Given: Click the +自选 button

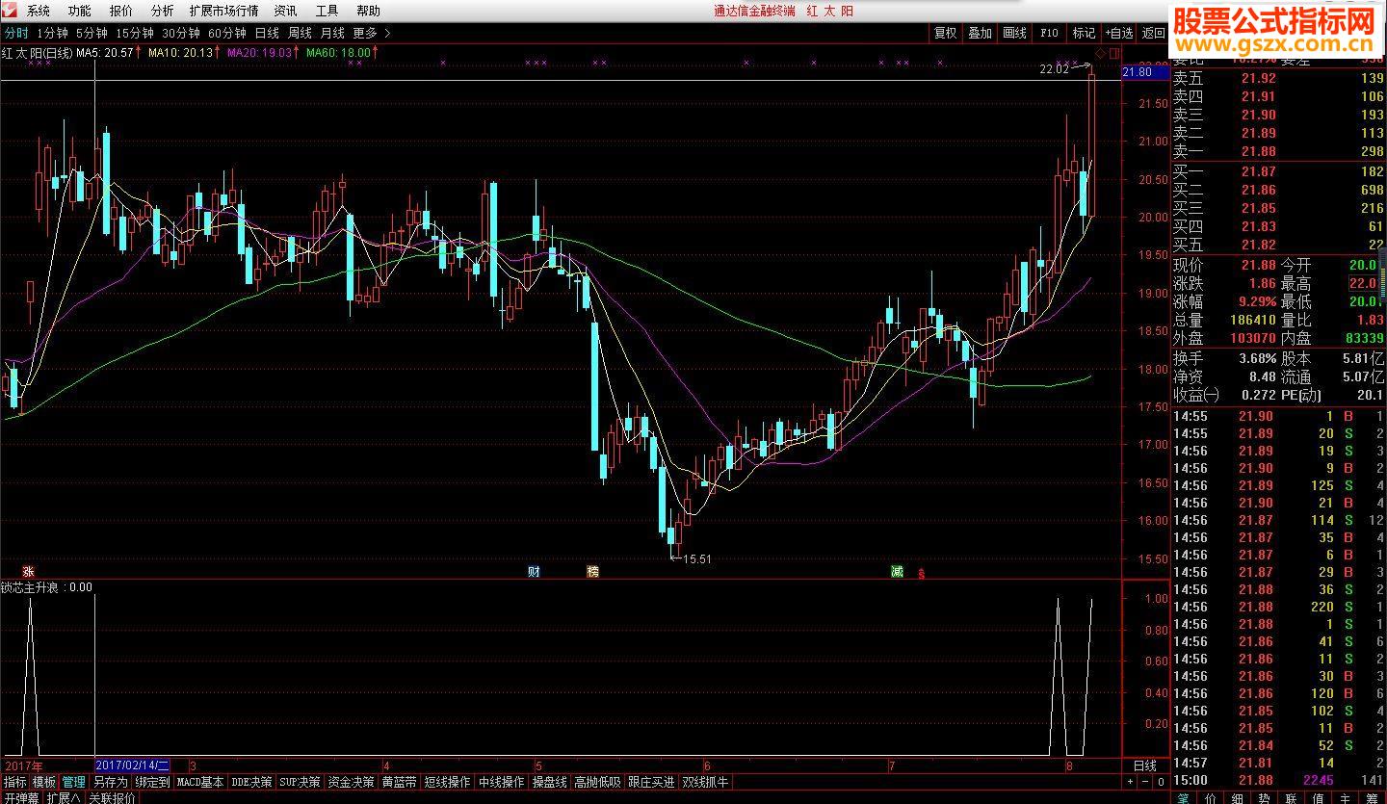Looking at the screenshot, I should [1120, 33].
